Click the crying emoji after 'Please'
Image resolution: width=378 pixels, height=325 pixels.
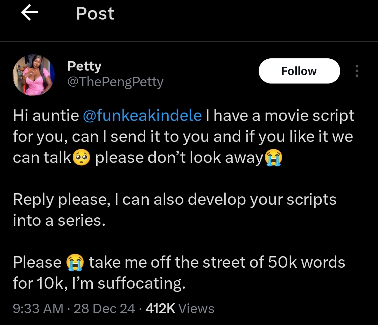(x=75, y=263)
